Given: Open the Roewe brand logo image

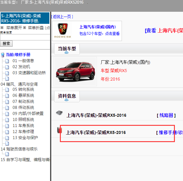Looking at the screenshot, I should click(x=63, y=30).
